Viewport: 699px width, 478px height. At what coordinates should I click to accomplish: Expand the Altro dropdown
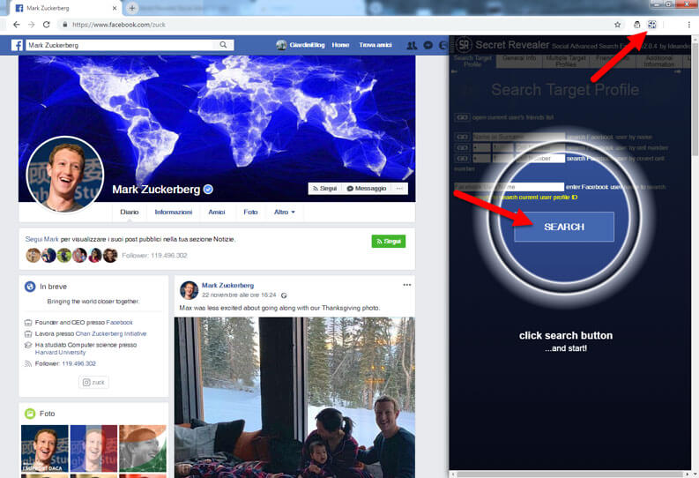click(285, 213)
